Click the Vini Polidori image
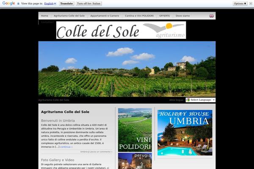This screenshot has height=169, width=254. click(x=135, y=130)
